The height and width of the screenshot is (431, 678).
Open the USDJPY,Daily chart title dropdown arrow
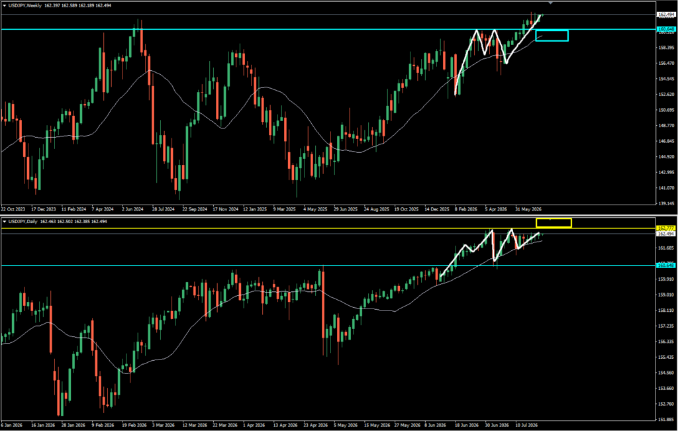(5, 222)
